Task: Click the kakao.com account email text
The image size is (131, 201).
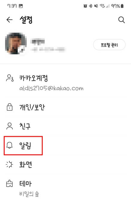Action: click(51, 88)
